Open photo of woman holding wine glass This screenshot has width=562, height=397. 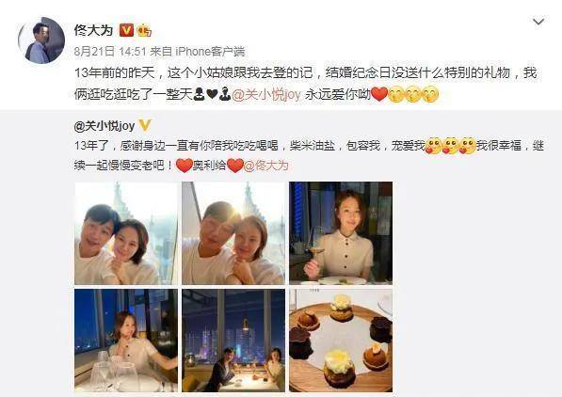click(341, 233)
